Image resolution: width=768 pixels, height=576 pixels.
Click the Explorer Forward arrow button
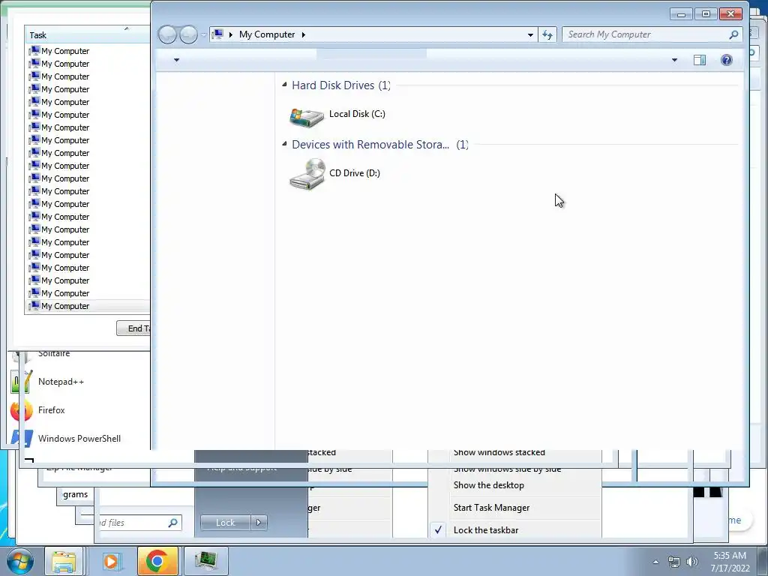click(x=188, y=34)
